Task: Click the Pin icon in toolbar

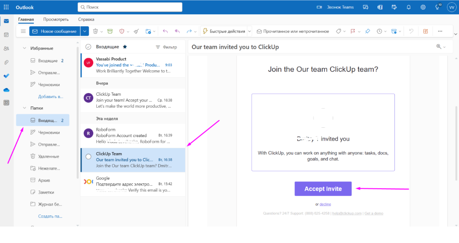Action: [368, 31]
